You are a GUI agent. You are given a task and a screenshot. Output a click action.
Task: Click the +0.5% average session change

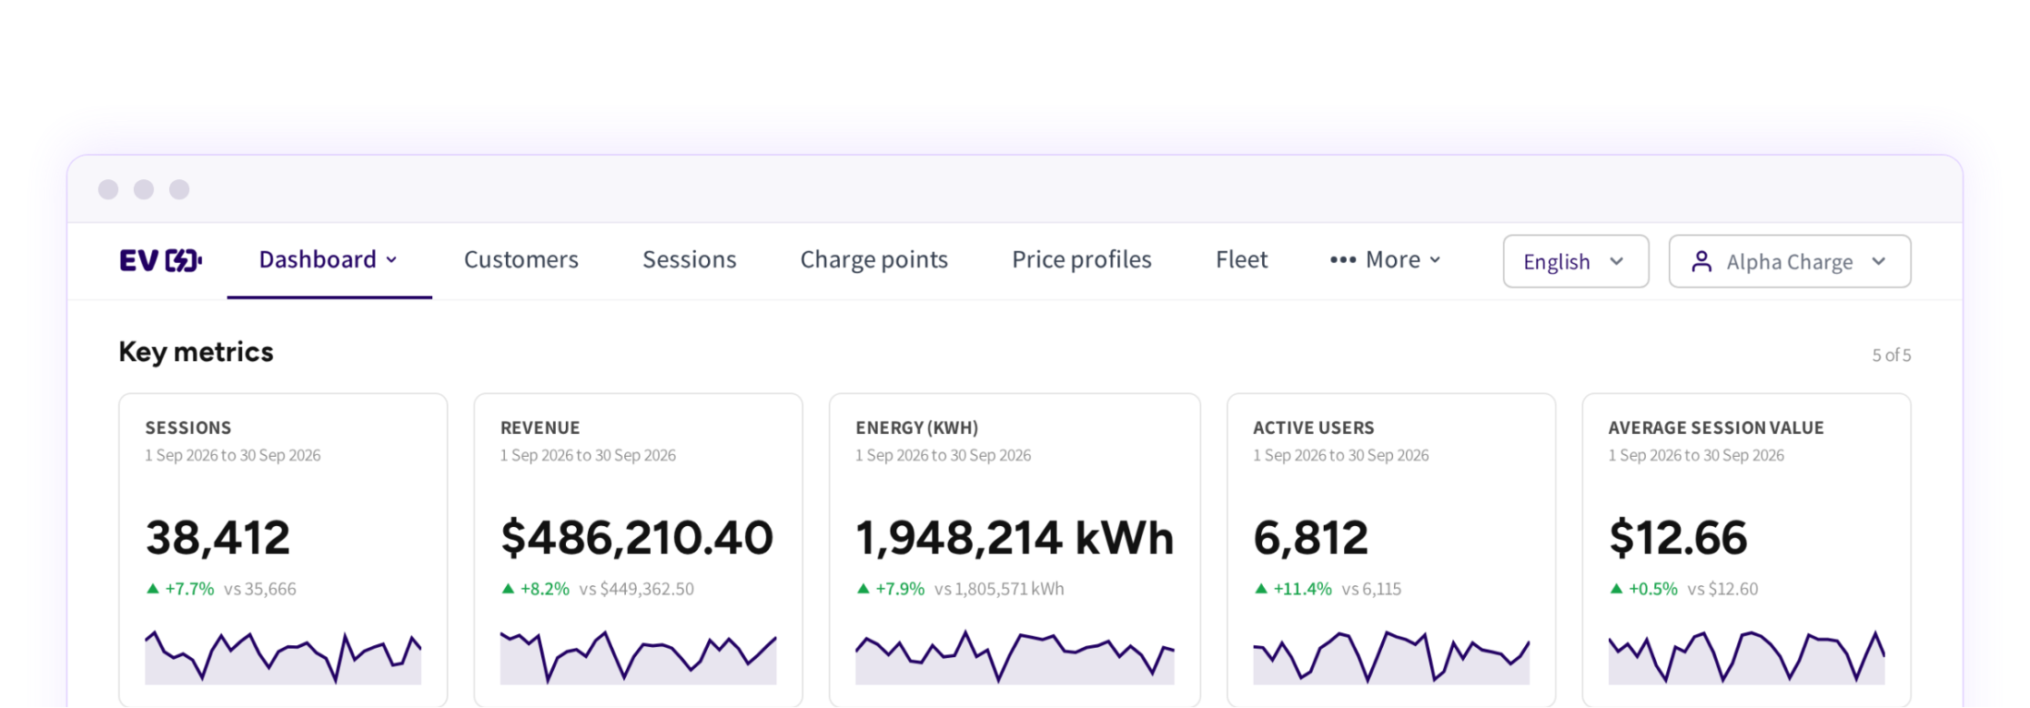(x=1652, y=589)
